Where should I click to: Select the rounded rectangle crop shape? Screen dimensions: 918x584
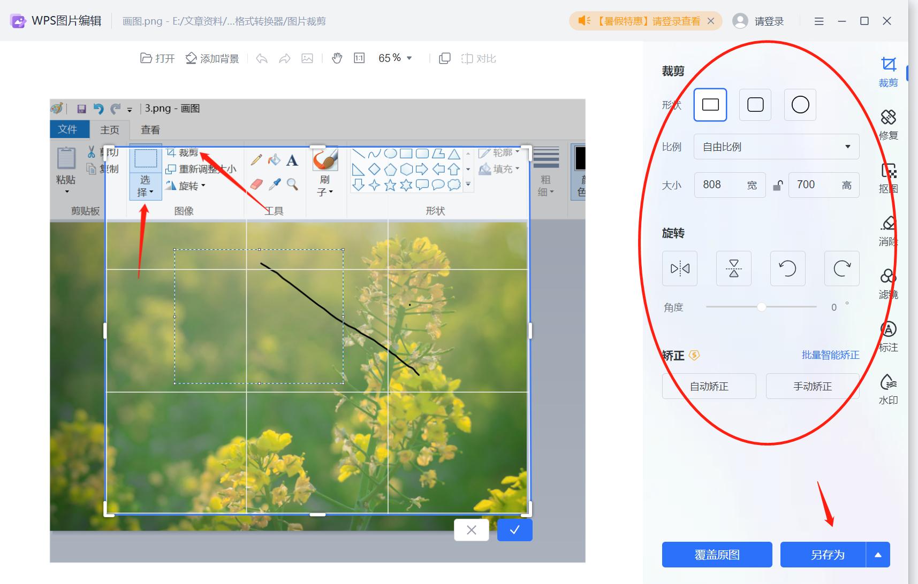(x=755, y=105)
